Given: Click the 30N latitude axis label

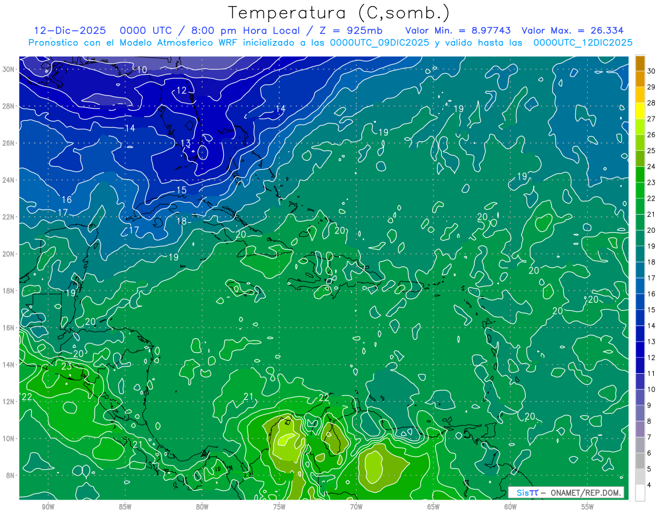Looking at the screenshot, I should point(8,69).
